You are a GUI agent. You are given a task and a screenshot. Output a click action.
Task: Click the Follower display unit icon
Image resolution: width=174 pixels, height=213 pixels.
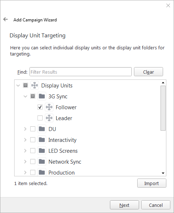49,107
